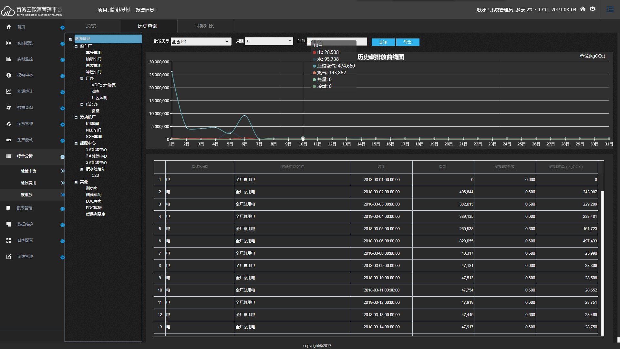Collapse the 整车厂 tree node
The image size is (620, 349).
click(x=76, y=46)
